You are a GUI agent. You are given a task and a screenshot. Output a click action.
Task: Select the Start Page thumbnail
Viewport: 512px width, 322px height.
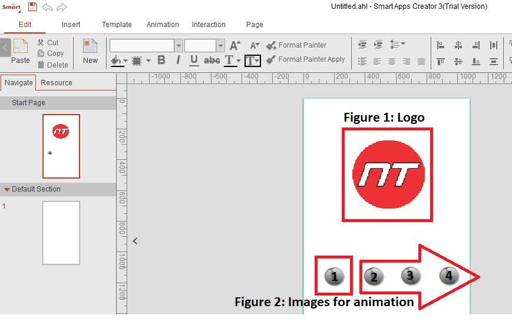[x=61, y=146]
